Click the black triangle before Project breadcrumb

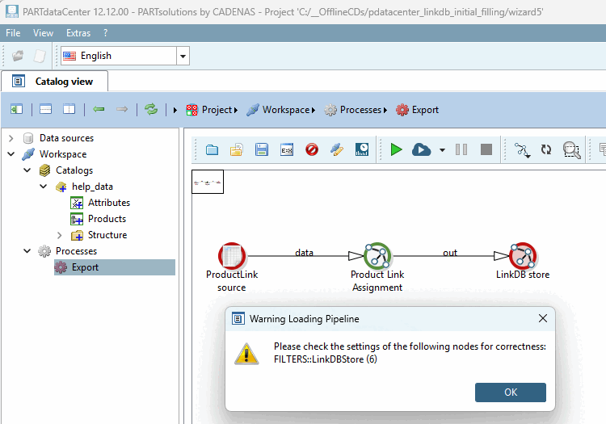point(175,111)
